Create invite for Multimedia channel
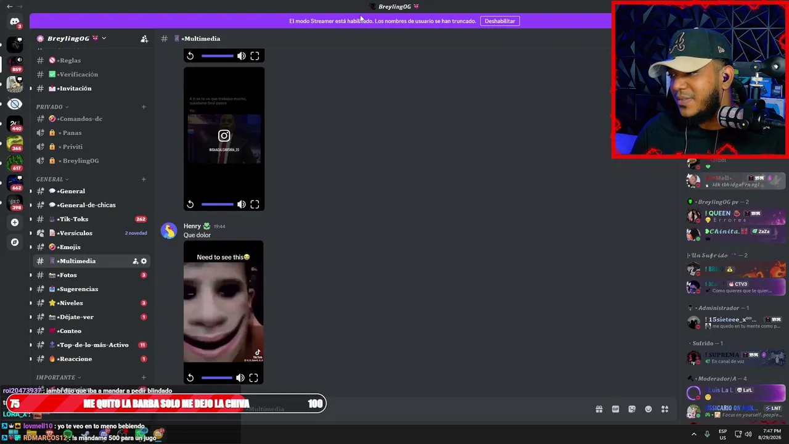The image size is (789, 444). pyautogui.click(x=135, y=261)
